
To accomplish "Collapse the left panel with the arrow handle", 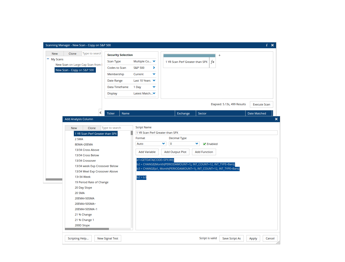I will (x=100, y=112).
